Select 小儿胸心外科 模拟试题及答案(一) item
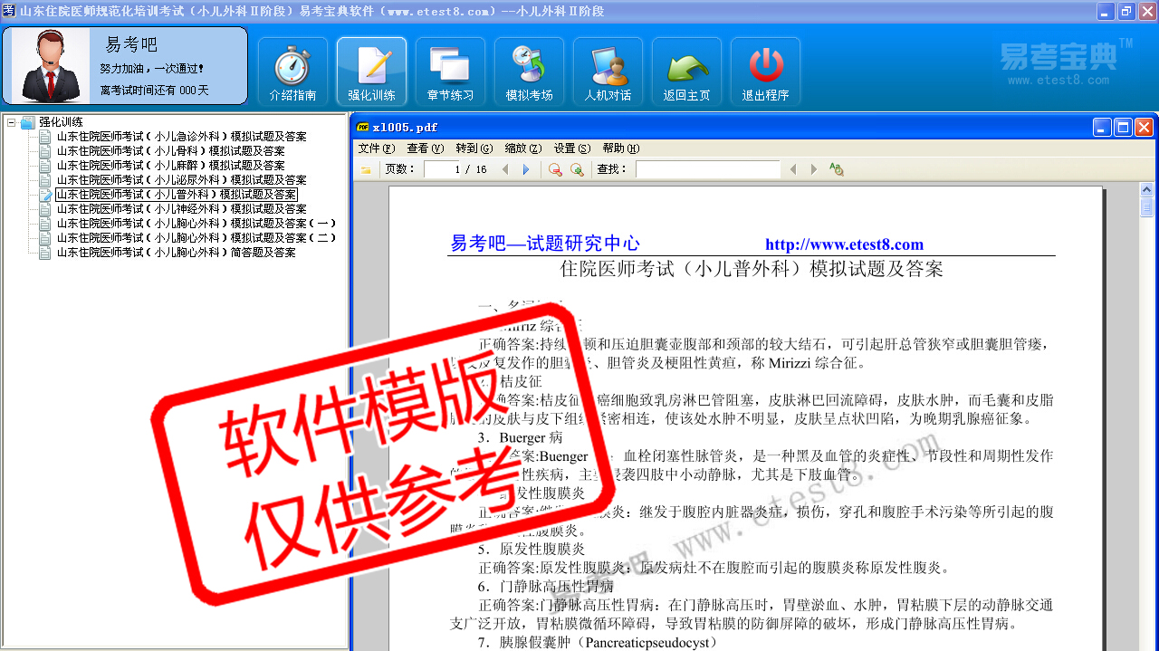The image size is (1159, 651). pos(196,224)
